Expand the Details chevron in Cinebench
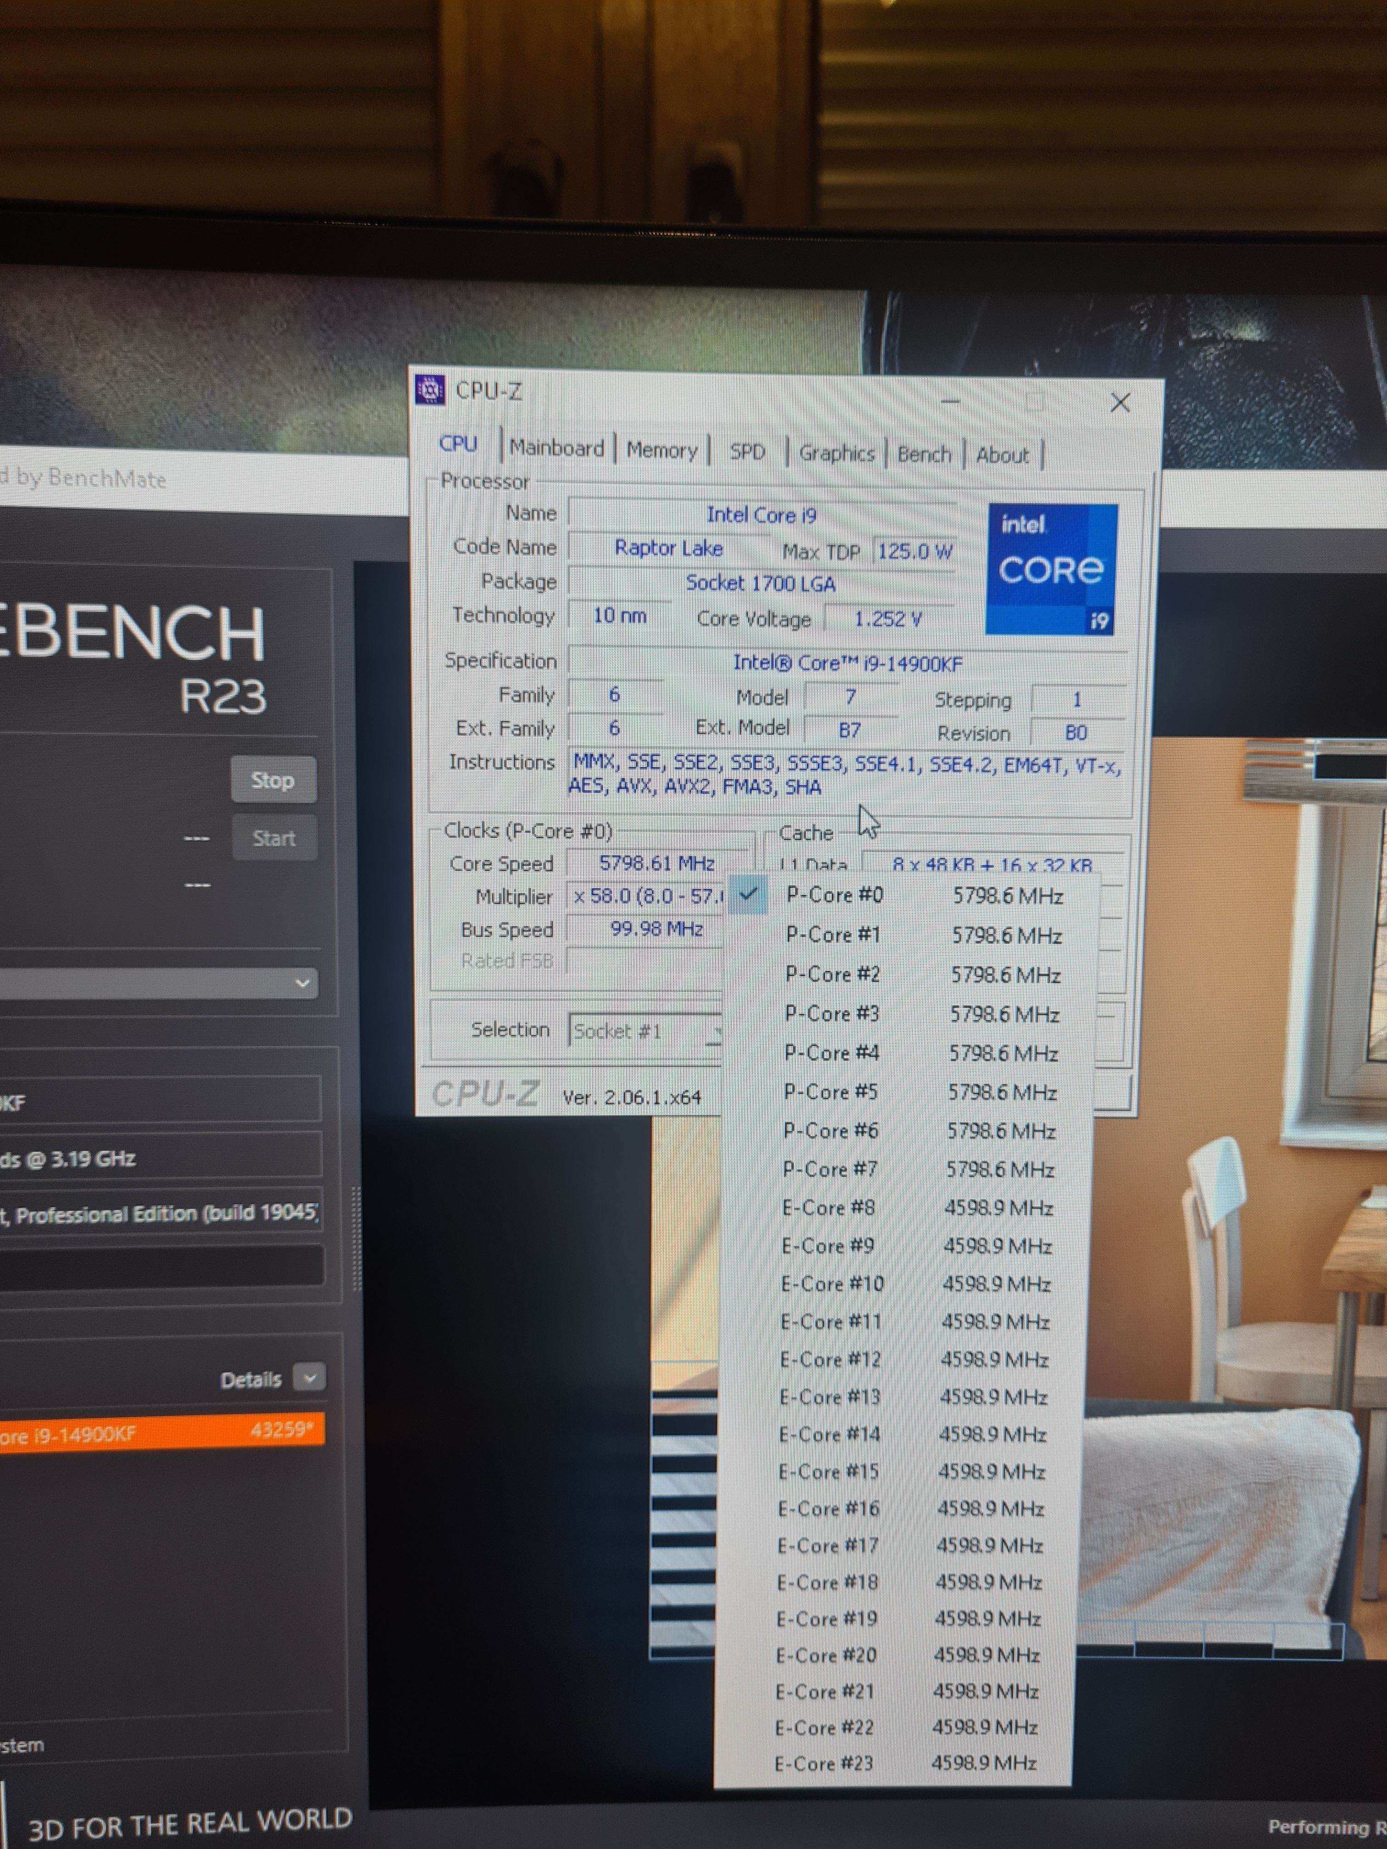 coord(309,1378)
